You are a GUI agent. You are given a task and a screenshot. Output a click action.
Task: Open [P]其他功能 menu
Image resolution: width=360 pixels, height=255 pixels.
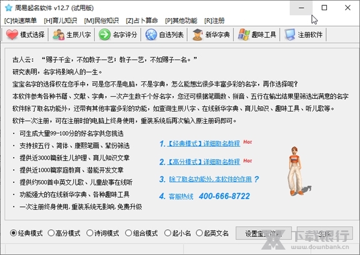(x=181, y=20)
